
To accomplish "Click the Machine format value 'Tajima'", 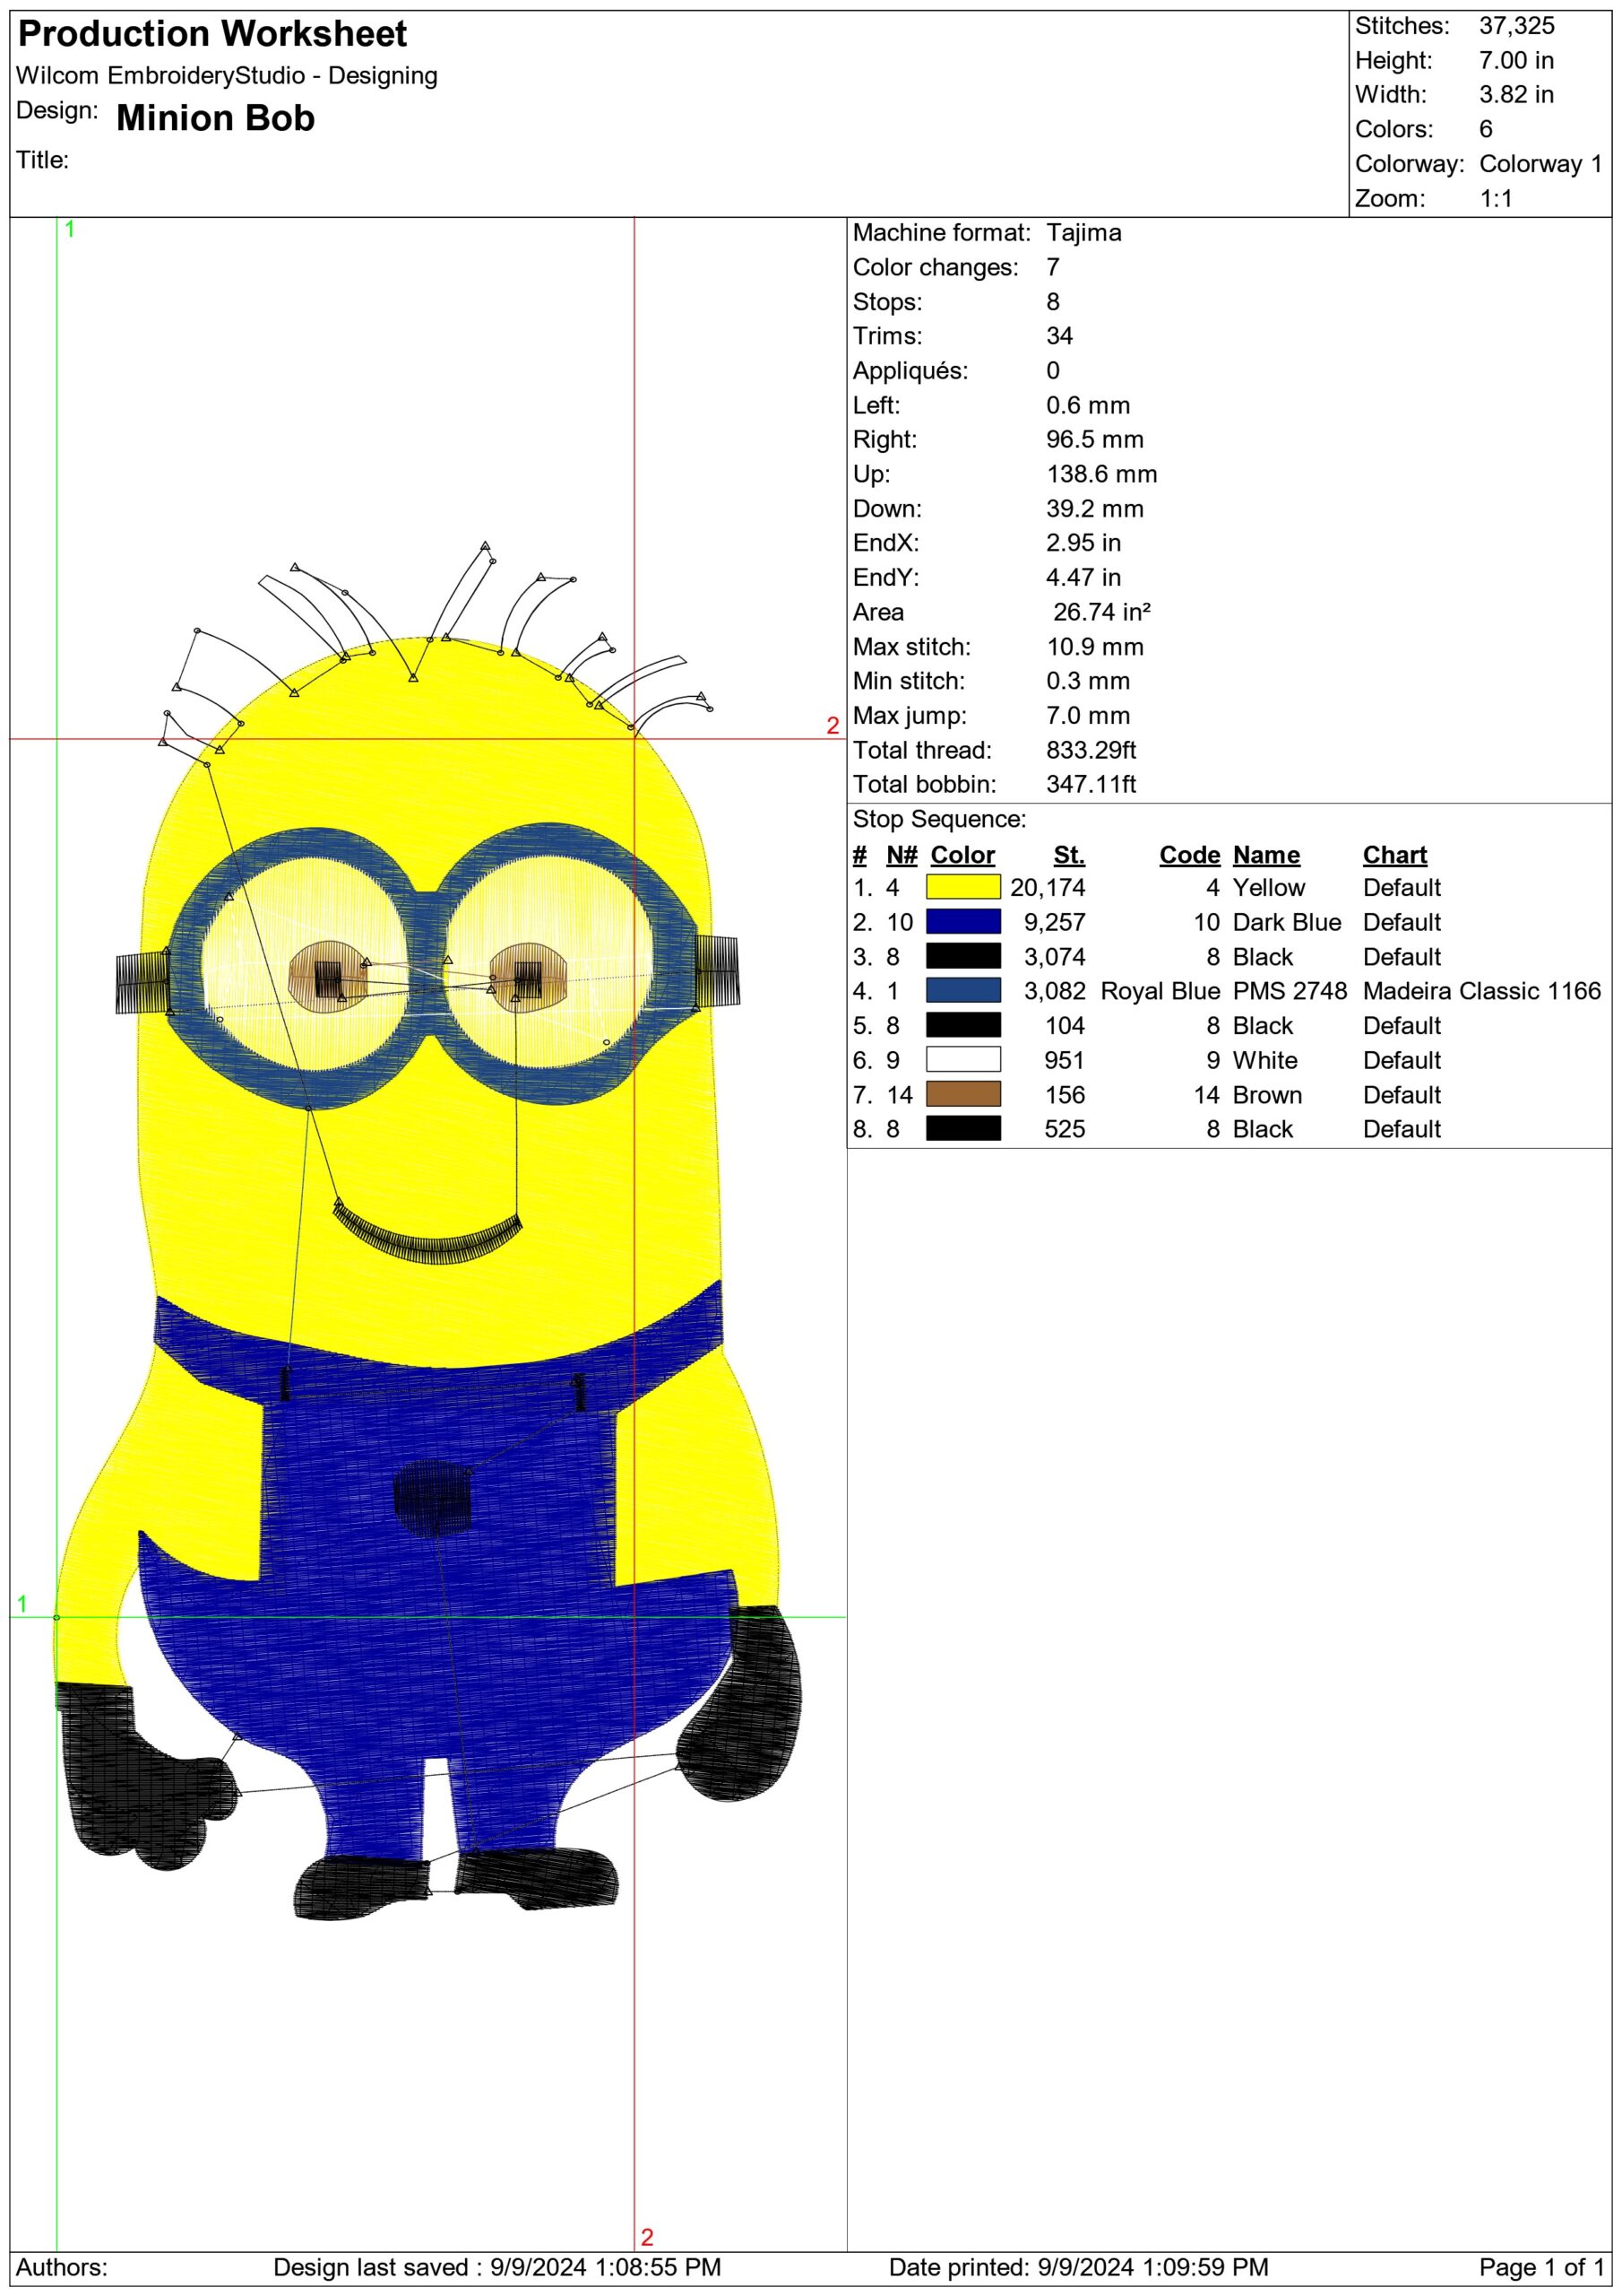I will pyautogui.click(x=1083, y=233).
